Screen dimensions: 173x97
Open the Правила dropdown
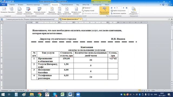pyautogui.click(x=87, y=8)
